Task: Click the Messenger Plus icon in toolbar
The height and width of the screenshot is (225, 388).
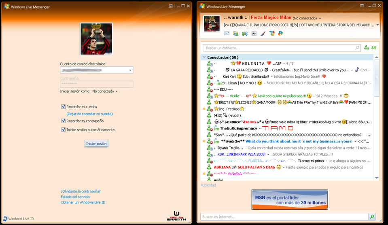Action: [280, 33]
